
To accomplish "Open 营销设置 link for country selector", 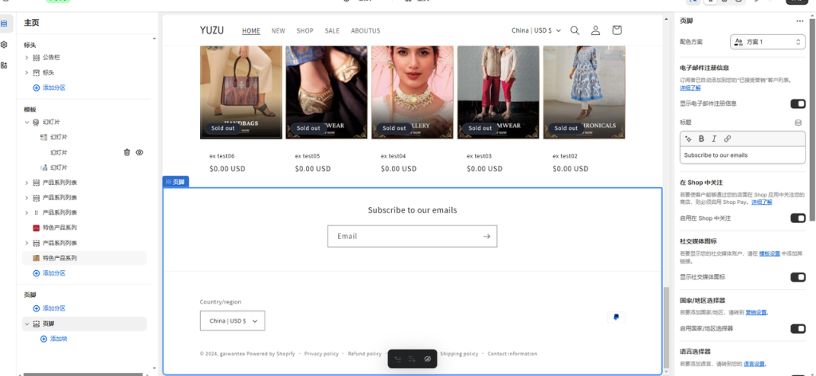I will point(756,312).
